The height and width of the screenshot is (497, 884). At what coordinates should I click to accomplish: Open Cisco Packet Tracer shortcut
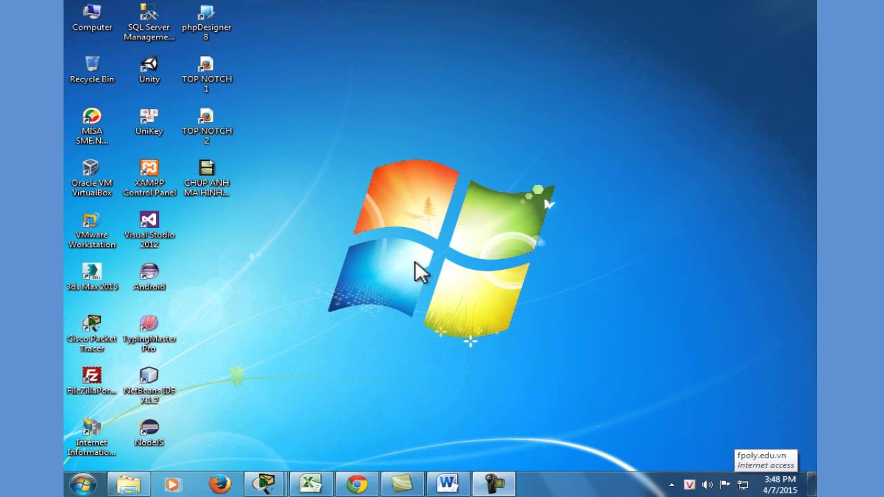pyautogui.click(x=92, y=334)
